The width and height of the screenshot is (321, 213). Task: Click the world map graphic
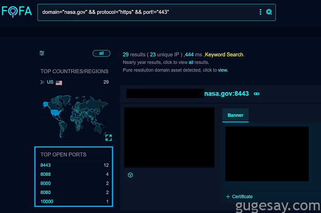point(75,116)
